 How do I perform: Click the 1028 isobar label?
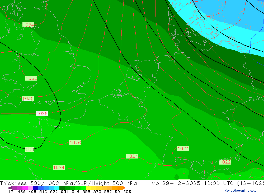point(42,113)
